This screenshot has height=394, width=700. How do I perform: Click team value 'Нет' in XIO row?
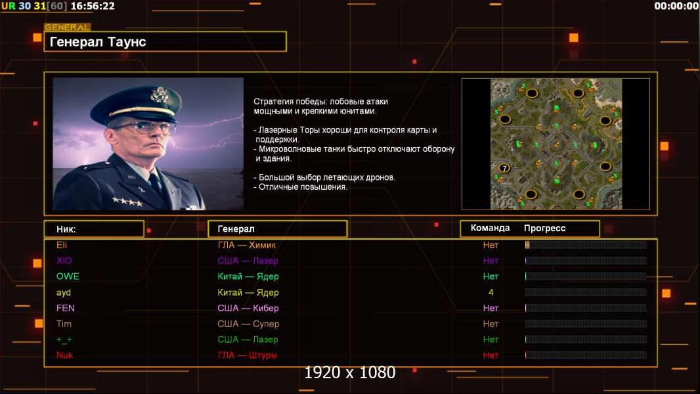491,261
